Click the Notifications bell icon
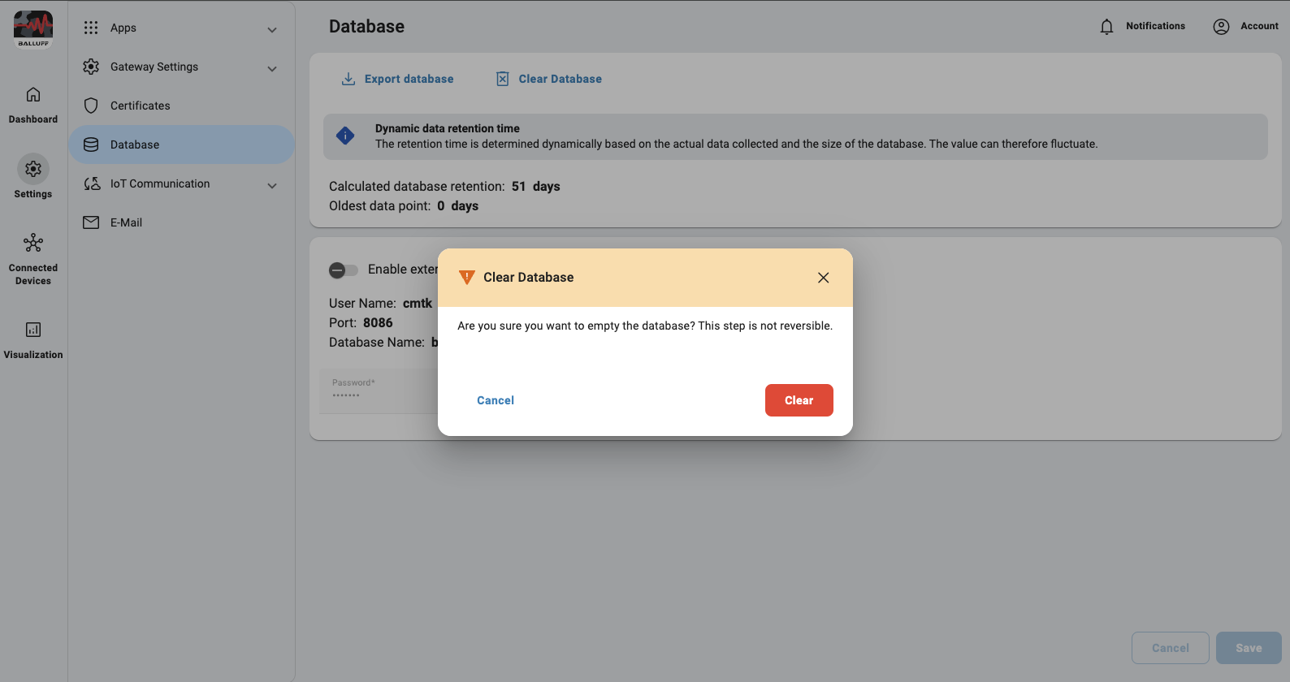Viewport: 1290px width, 682px height. [x=1106, y=27]
